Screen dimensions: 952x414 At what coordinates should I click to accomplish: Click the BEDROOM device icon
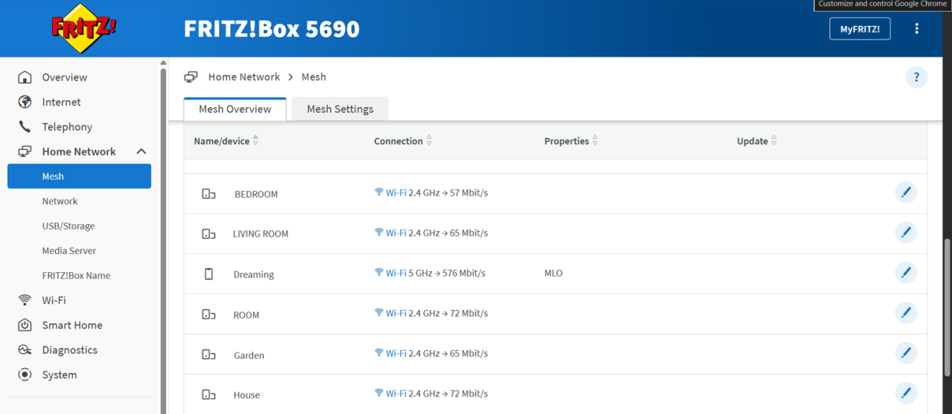pos(209,194)
